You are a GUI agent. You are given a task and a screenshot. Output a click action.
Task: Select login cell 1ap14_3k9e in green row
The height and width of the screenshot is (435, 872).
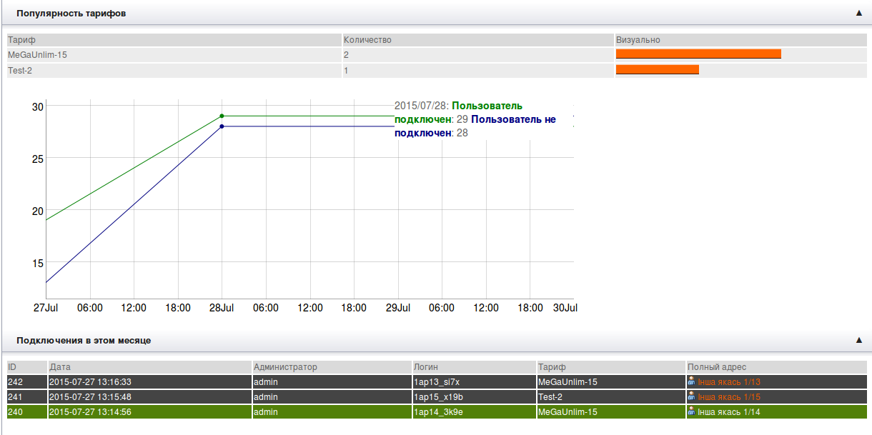click(438, 412)
